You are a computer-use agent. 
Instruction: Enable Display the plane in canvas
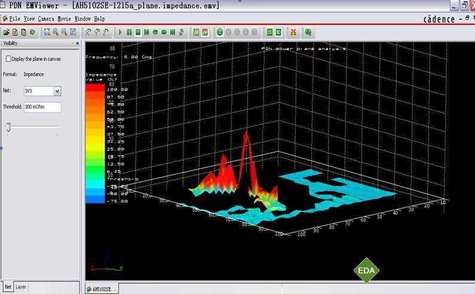(x=8, y=59)
